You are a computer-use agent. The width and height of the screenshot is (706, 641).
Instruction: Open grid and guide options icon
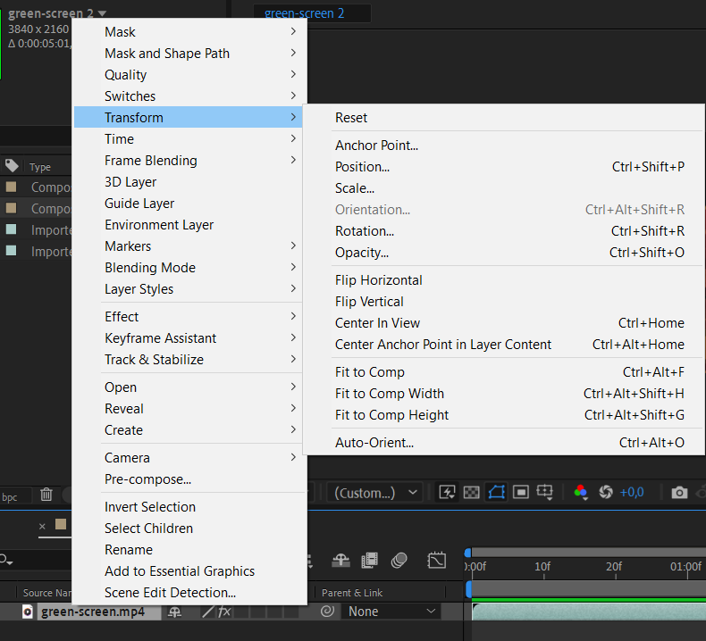(545, 492)
